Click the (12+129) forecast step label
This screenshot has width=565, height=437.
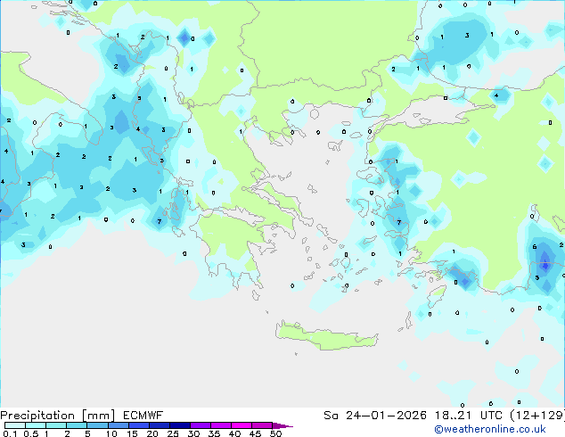coord(537,416)
